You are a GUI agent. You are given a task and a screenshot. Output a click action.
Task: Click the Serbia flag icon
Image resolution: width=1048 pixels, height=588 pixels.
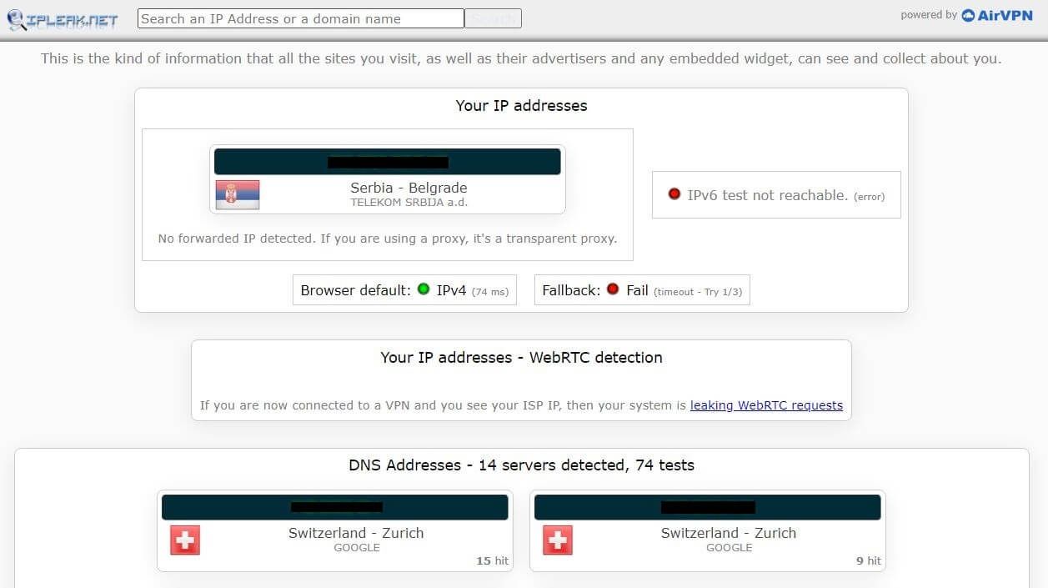(238, 194)
